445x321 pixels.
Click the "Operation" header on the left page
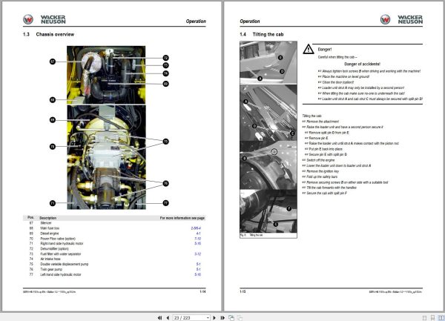pyautogui.click(x=196, y=21)
